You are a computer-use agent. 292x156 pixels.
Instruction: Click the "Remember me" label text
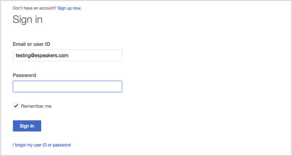pyautogui.click(x=36, y=106)
